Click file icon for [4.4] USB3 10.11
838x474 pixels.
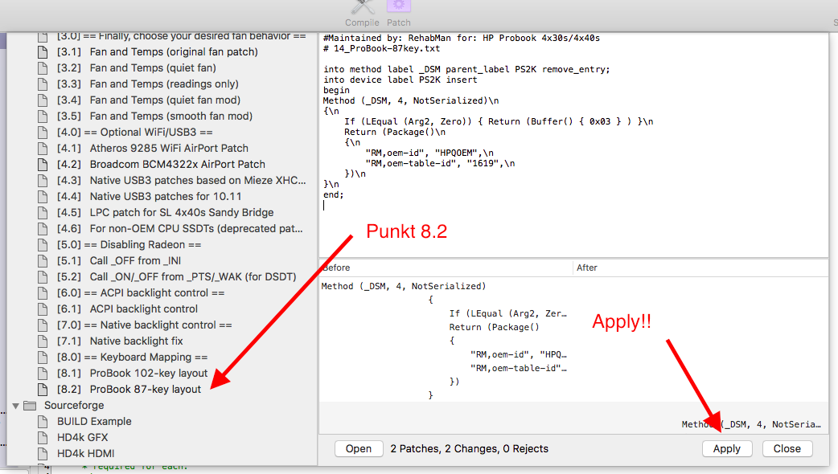pos(43,197)
